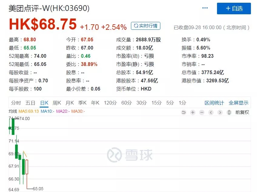
Task: Open the 前复权 adjustment dropdown
Action: click(242, 112)
